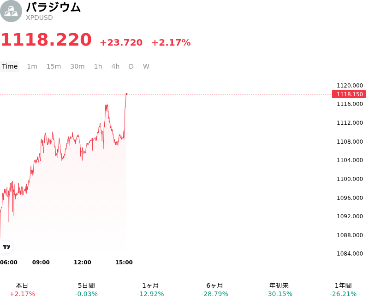Click the パラジウム title heading

(53, 7)
